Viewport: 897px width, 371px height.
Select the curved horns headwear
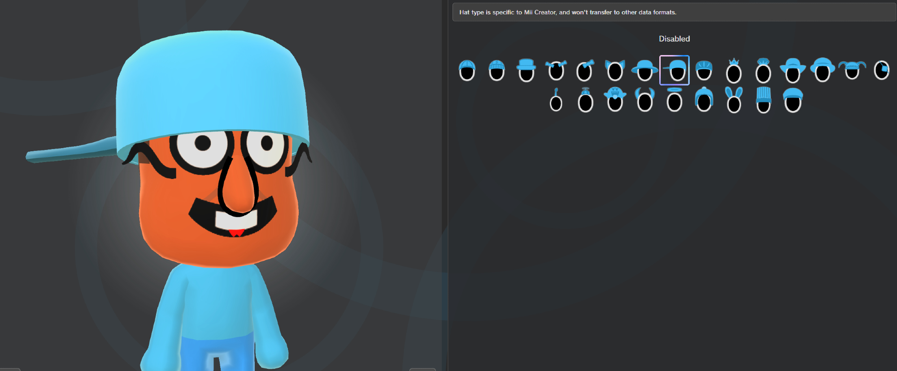[645, 100]
